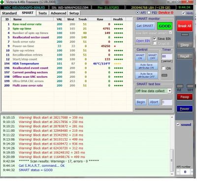Toggle the sound checkbox
The width and height of the screenshot is (197, 183).
click(178, 124)
